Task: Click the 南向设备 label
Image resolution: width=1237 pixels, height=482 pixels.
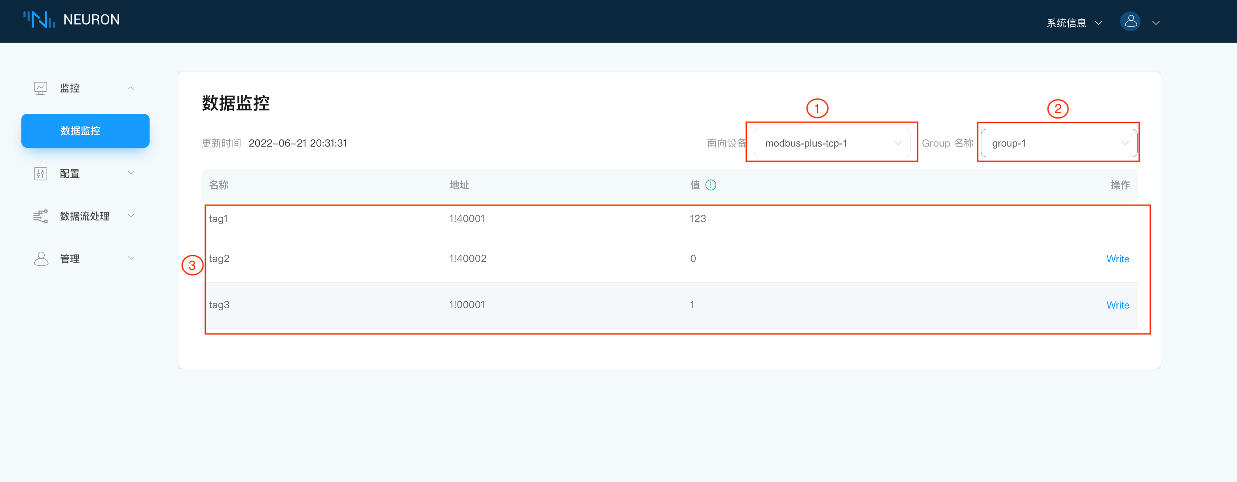Action: point(727,143)
